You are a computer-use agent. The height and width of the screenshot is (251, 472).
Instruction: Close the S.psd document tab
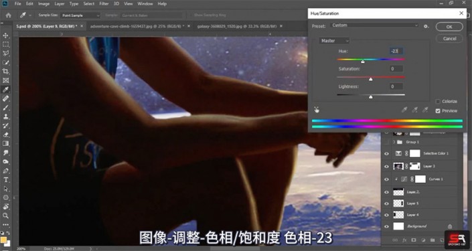(82, 26)
